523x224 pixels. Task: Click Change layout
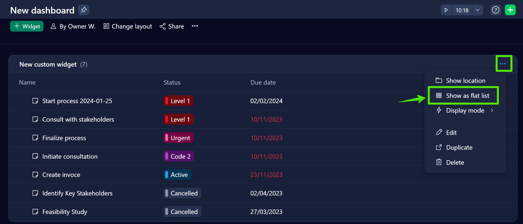(x=128, y=26)
